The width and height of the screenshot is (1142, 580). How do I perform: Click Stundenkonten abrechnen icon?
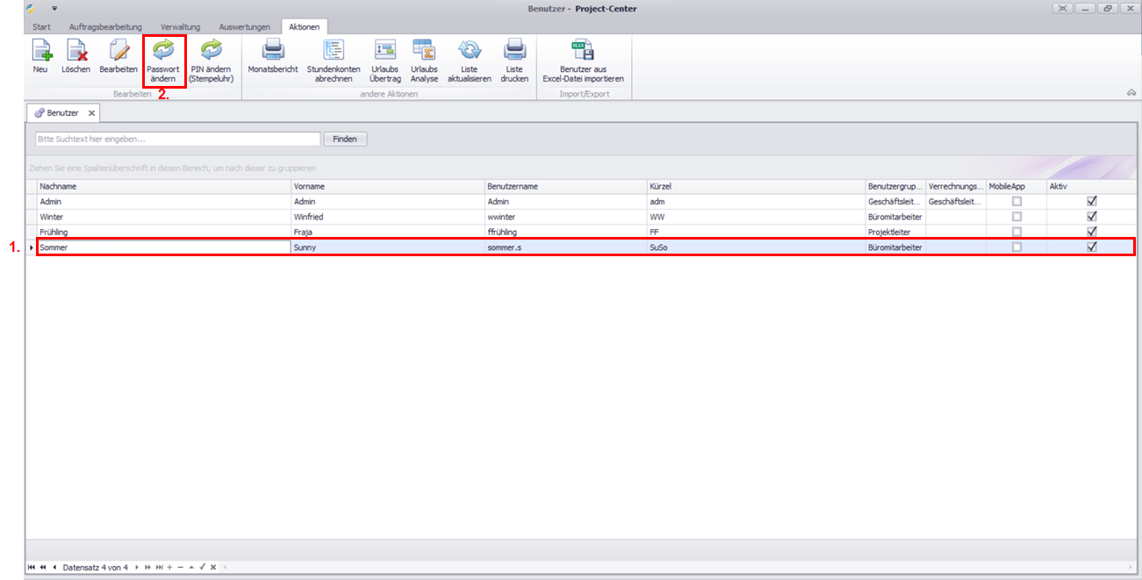[x=334, y=51]
